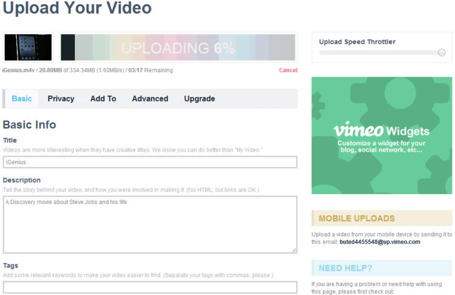Click the Upload Speed Throttler slider handle
Image resolution: width=455 pixels, height=295 pixels.
(x=442, y=53)
